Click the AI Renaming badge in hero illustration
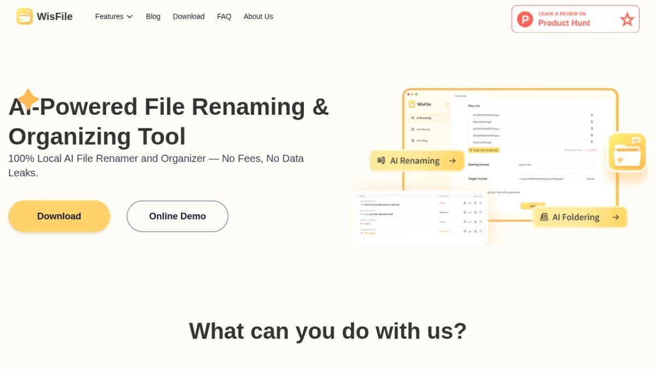The width and height of the screenshot is (656, 369). coord(417,161)
